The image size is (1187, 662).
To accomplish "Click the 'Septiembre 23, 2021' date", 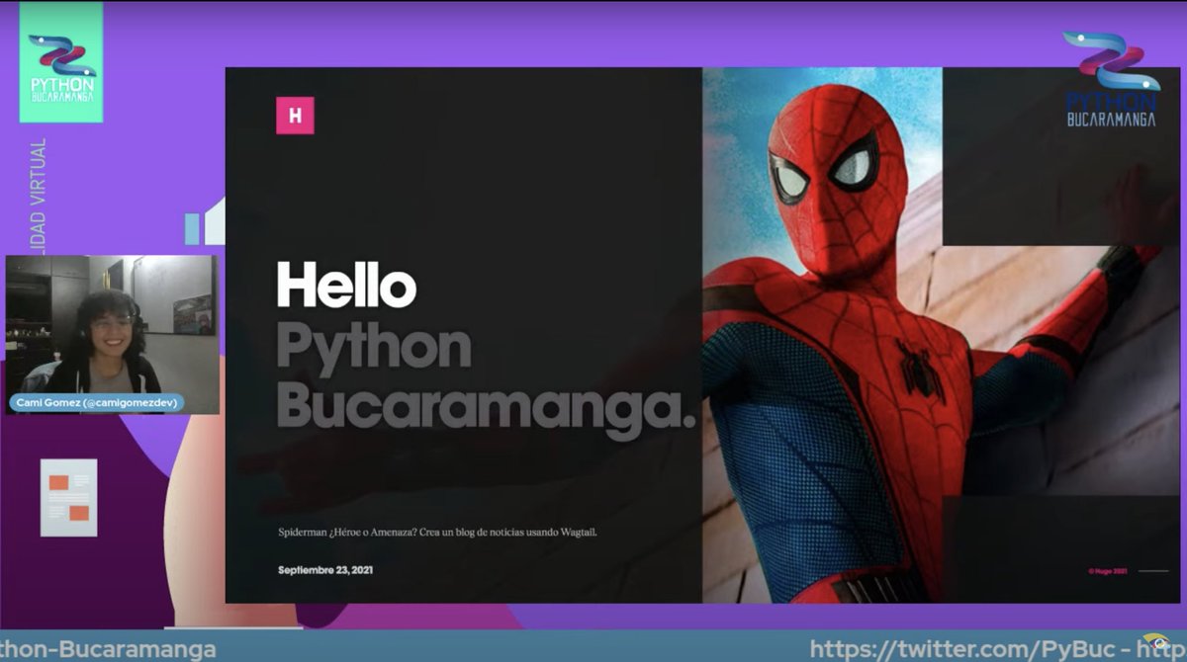I will [325, 570].
